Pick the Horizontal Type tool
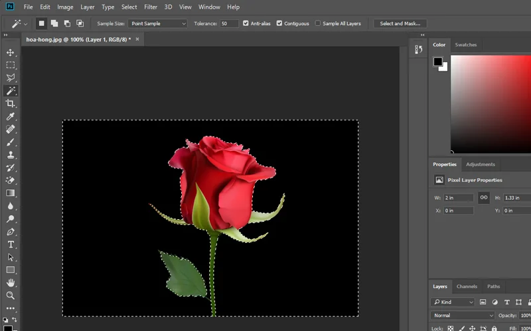Viewport: 531px width, 331px height. 11,244
